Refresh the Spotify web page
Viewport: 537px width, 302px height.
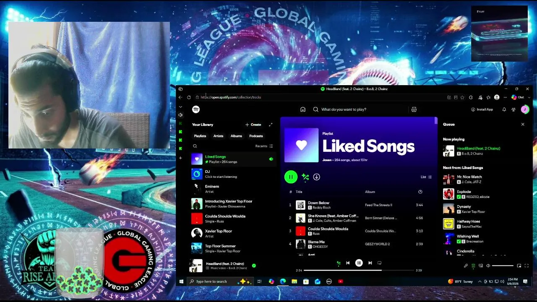tap(189, 97)
